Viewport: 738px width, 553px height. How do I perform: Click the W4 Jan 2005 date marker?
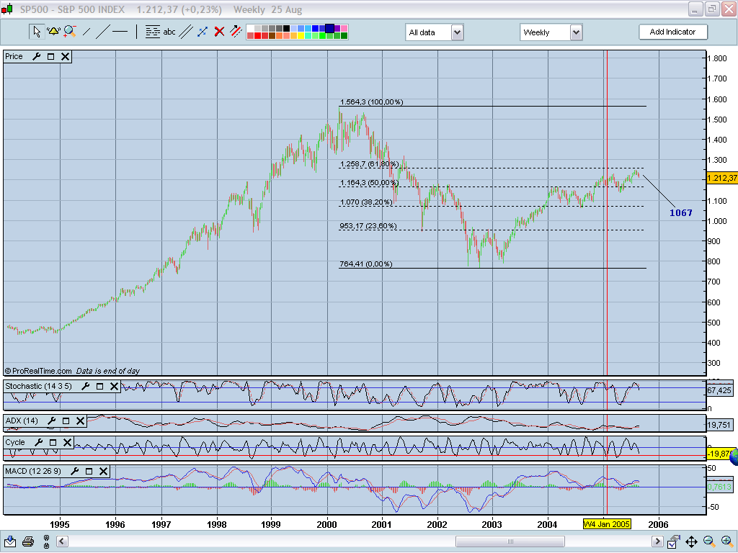coord(607,524)
